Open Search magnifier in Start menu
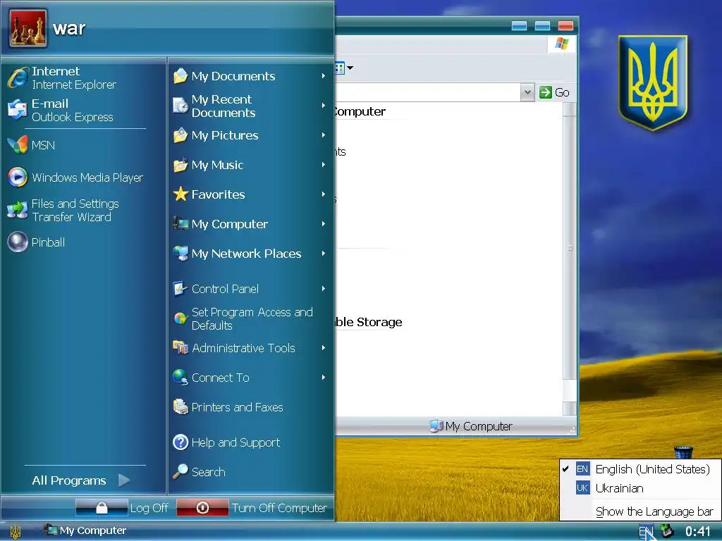The height and width of the screenshot is (541, 722). pos(180,471)
